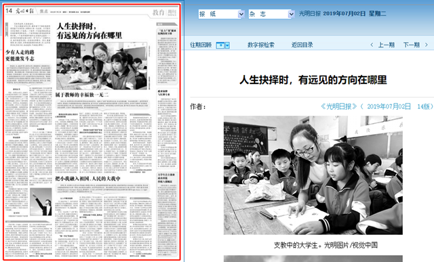Click the 往期回顾 label
This screenshot has height=262, width=434.
click(201, 45)
